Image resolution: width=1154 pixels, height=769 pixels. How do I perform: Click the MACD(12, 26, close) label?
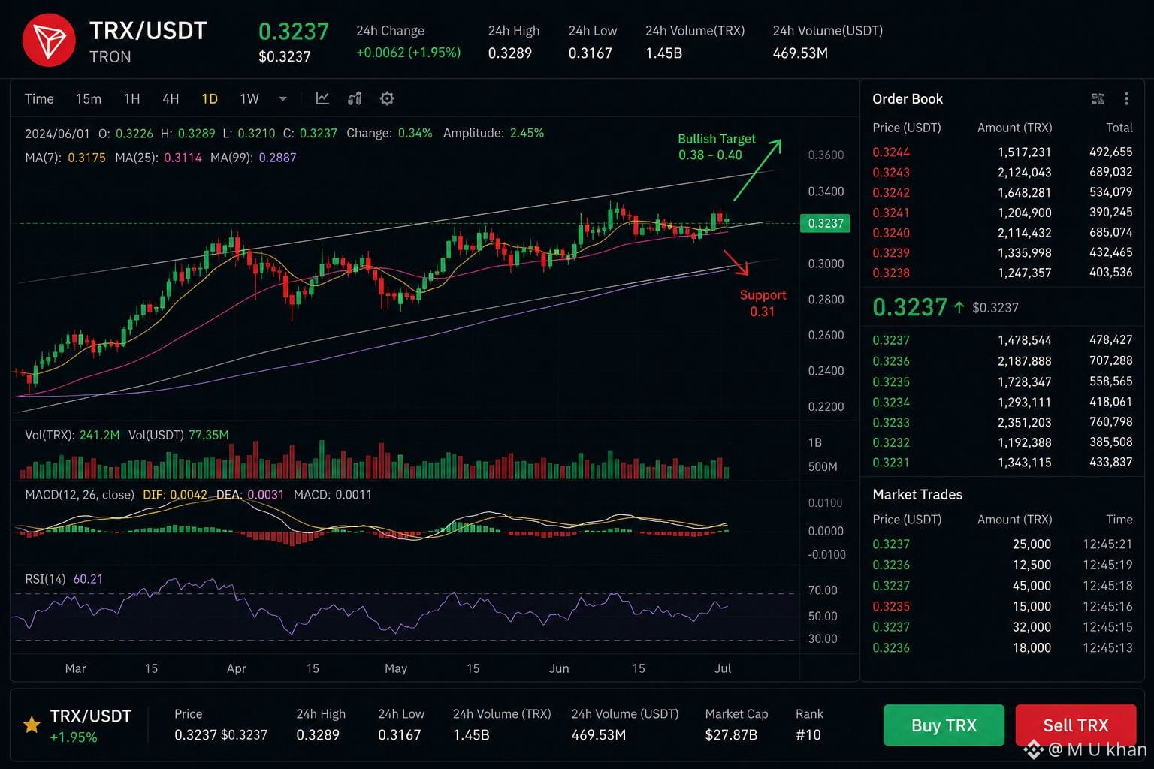point(80,495)
